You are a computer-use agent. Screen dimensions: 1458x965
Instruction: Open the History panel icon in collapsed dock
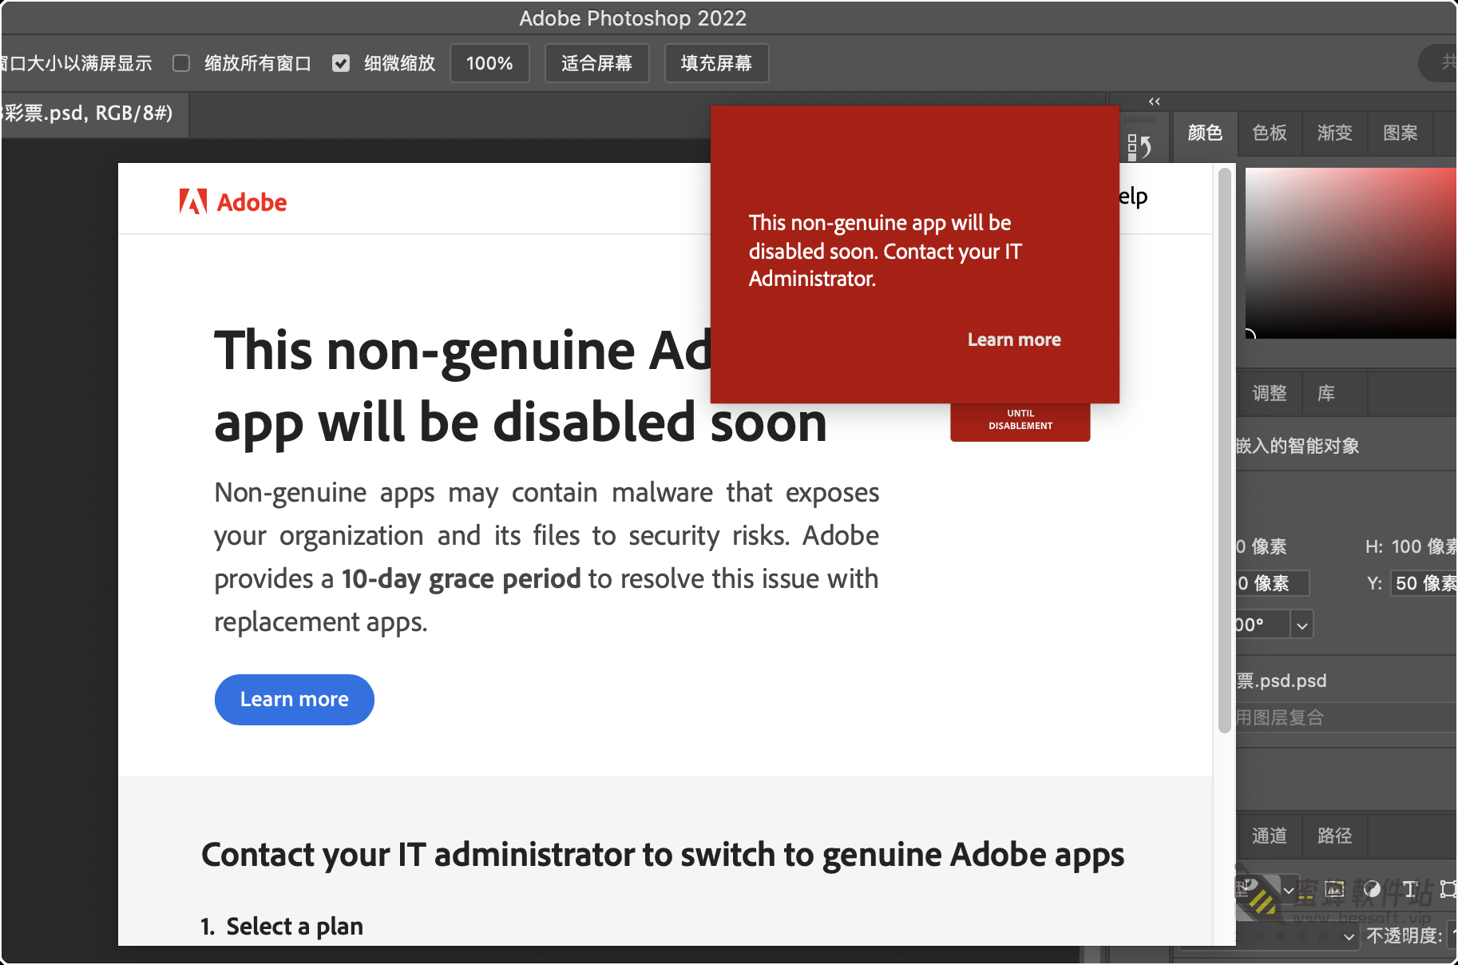1139,146
